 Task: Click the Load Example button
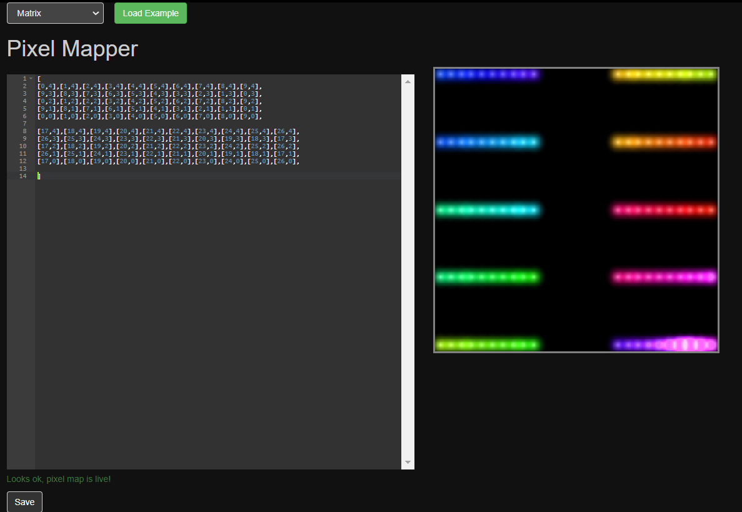pyautogui.click(x=150, y=13)
